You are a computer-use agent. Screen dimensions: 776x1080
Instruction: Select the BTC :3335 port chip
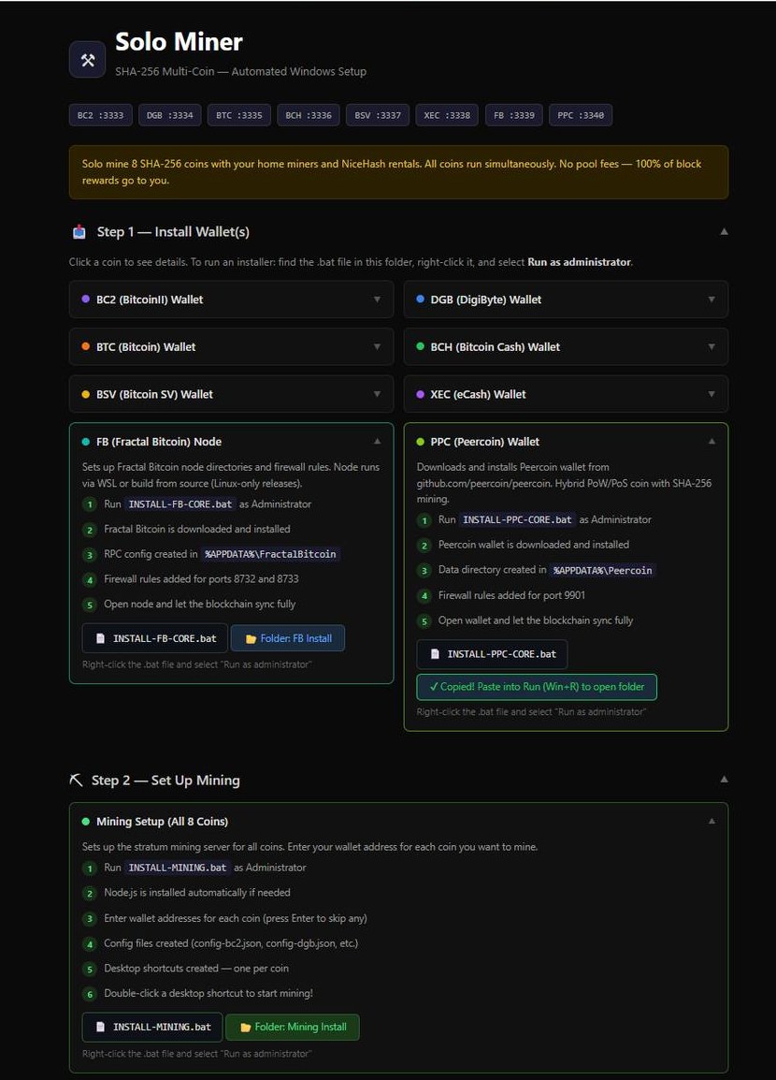(238, 115)
